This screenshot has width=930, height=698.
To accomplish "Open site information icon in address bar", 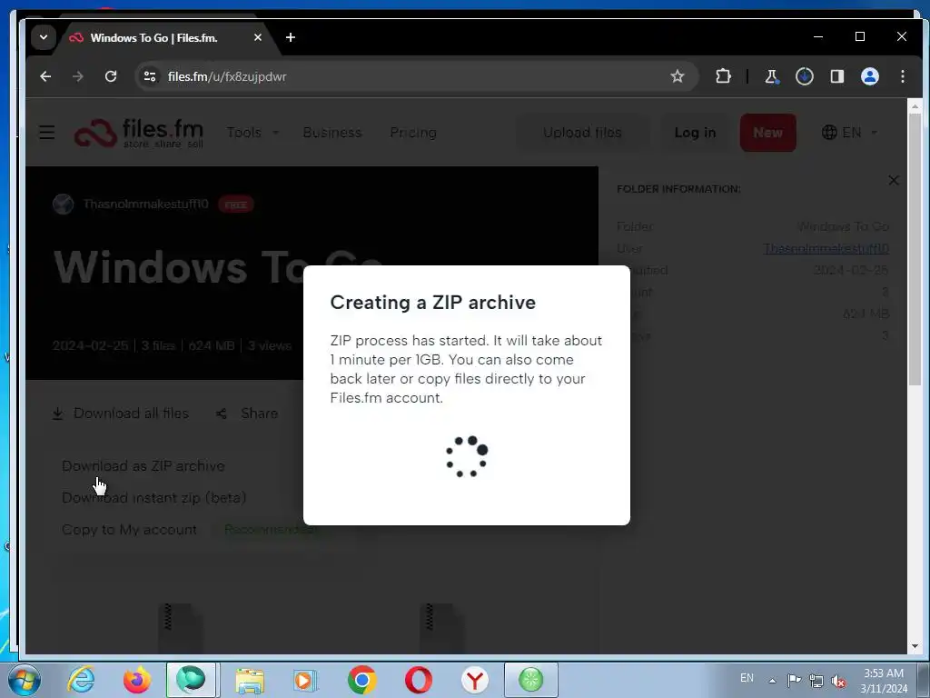I will point(150,76).
